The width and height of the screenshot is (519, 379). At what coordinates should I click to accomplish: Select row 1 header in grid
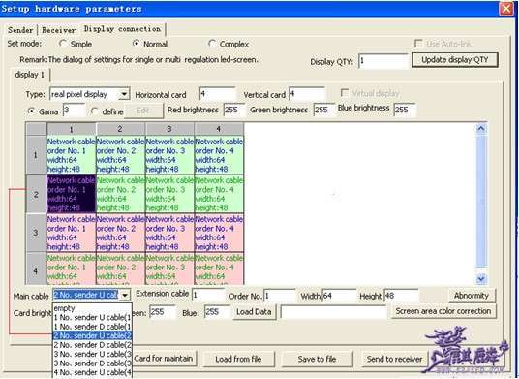coord(36,155)
